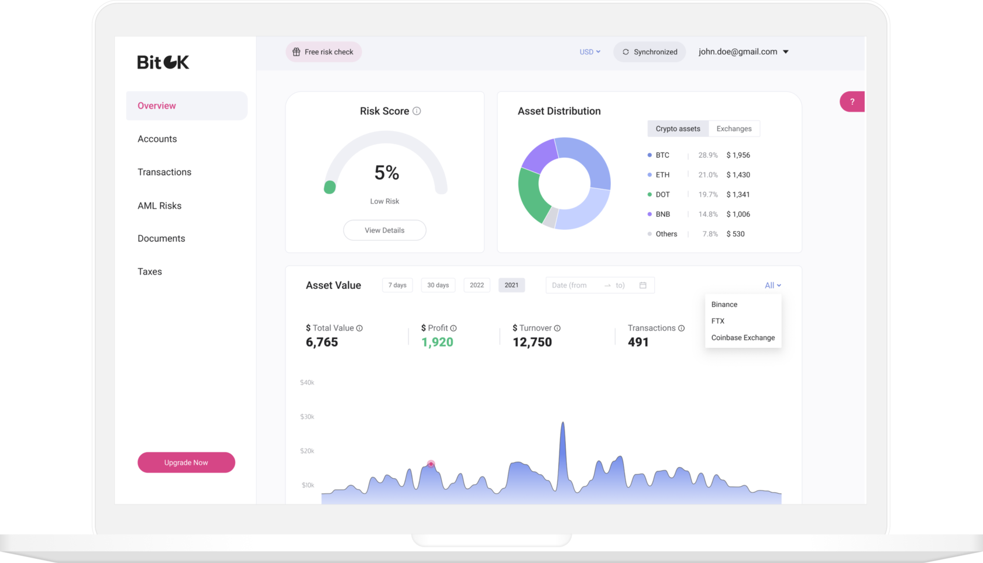The height and width of the screenshot is (563, 983).
Task: Click the green DOT segment of donut chart
Action: coord(531,194)
